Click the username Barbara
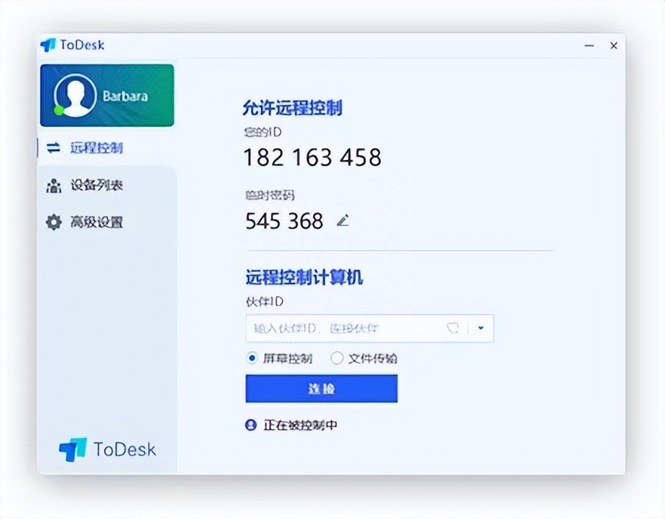The height and width of the screenshot is (519, 665). point(125,96)
